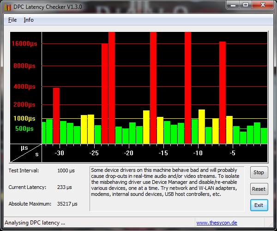The height and width of the screenshot is (231, 277).
Task: Minimize the DPC Latency Checker window
Action: tap(233, 5)
